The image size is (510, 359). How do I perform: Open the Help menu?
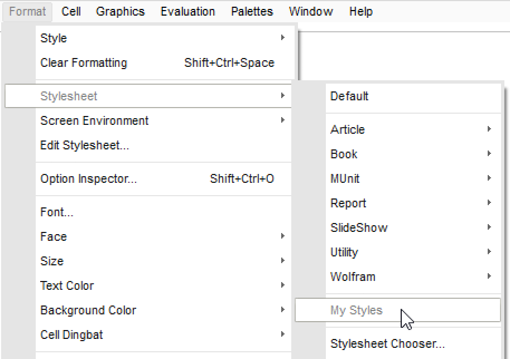[360, 11]
